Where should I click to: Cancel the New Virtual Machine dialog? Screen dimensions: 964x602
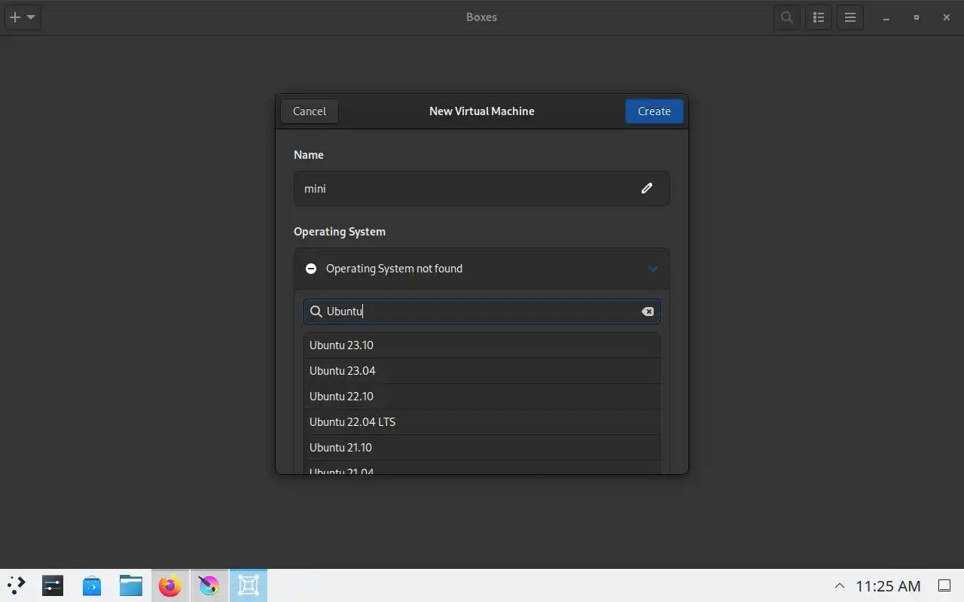(310, 111)
